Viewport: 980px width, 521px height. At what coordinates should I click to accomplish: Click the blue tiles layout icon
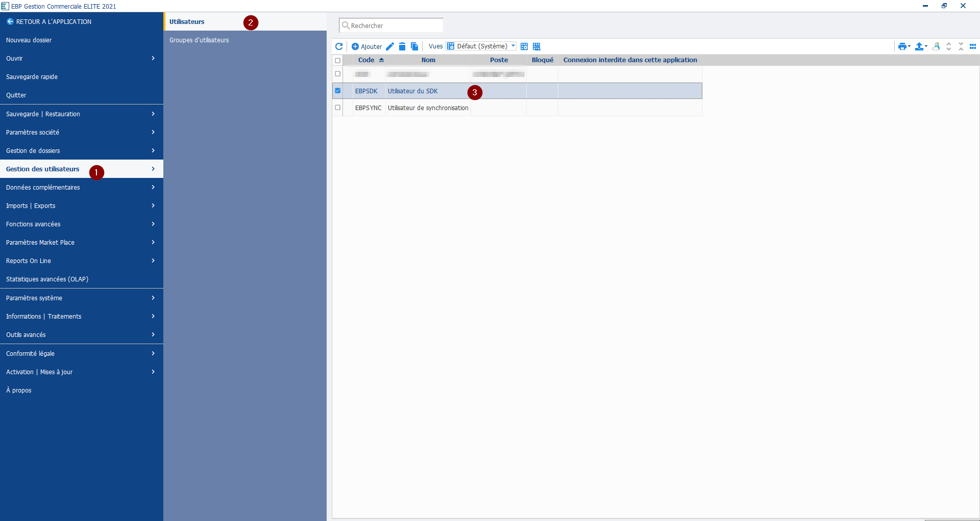click(973, 46)
